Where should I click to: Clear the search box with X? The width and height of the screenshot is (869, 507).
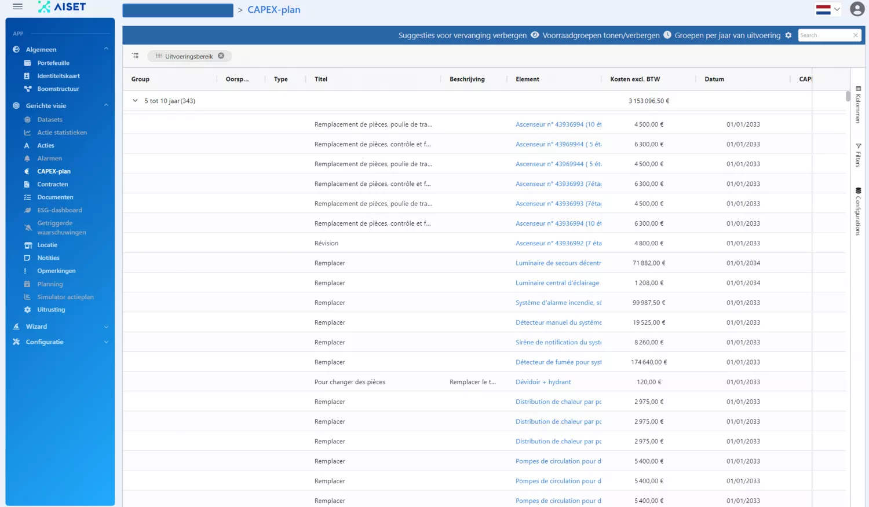tap(856, 35)
